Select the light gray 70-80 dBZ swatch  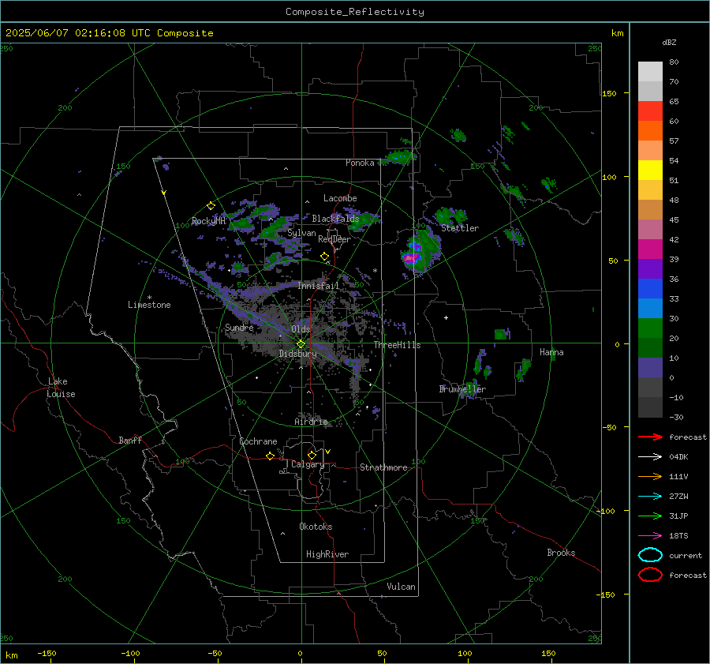tap(650, 72)
